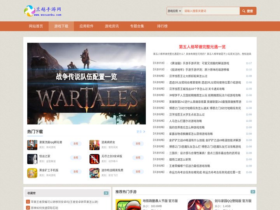Expand 更多 arrow beside 热门下载
280x210 pixels.
(141, 131)
